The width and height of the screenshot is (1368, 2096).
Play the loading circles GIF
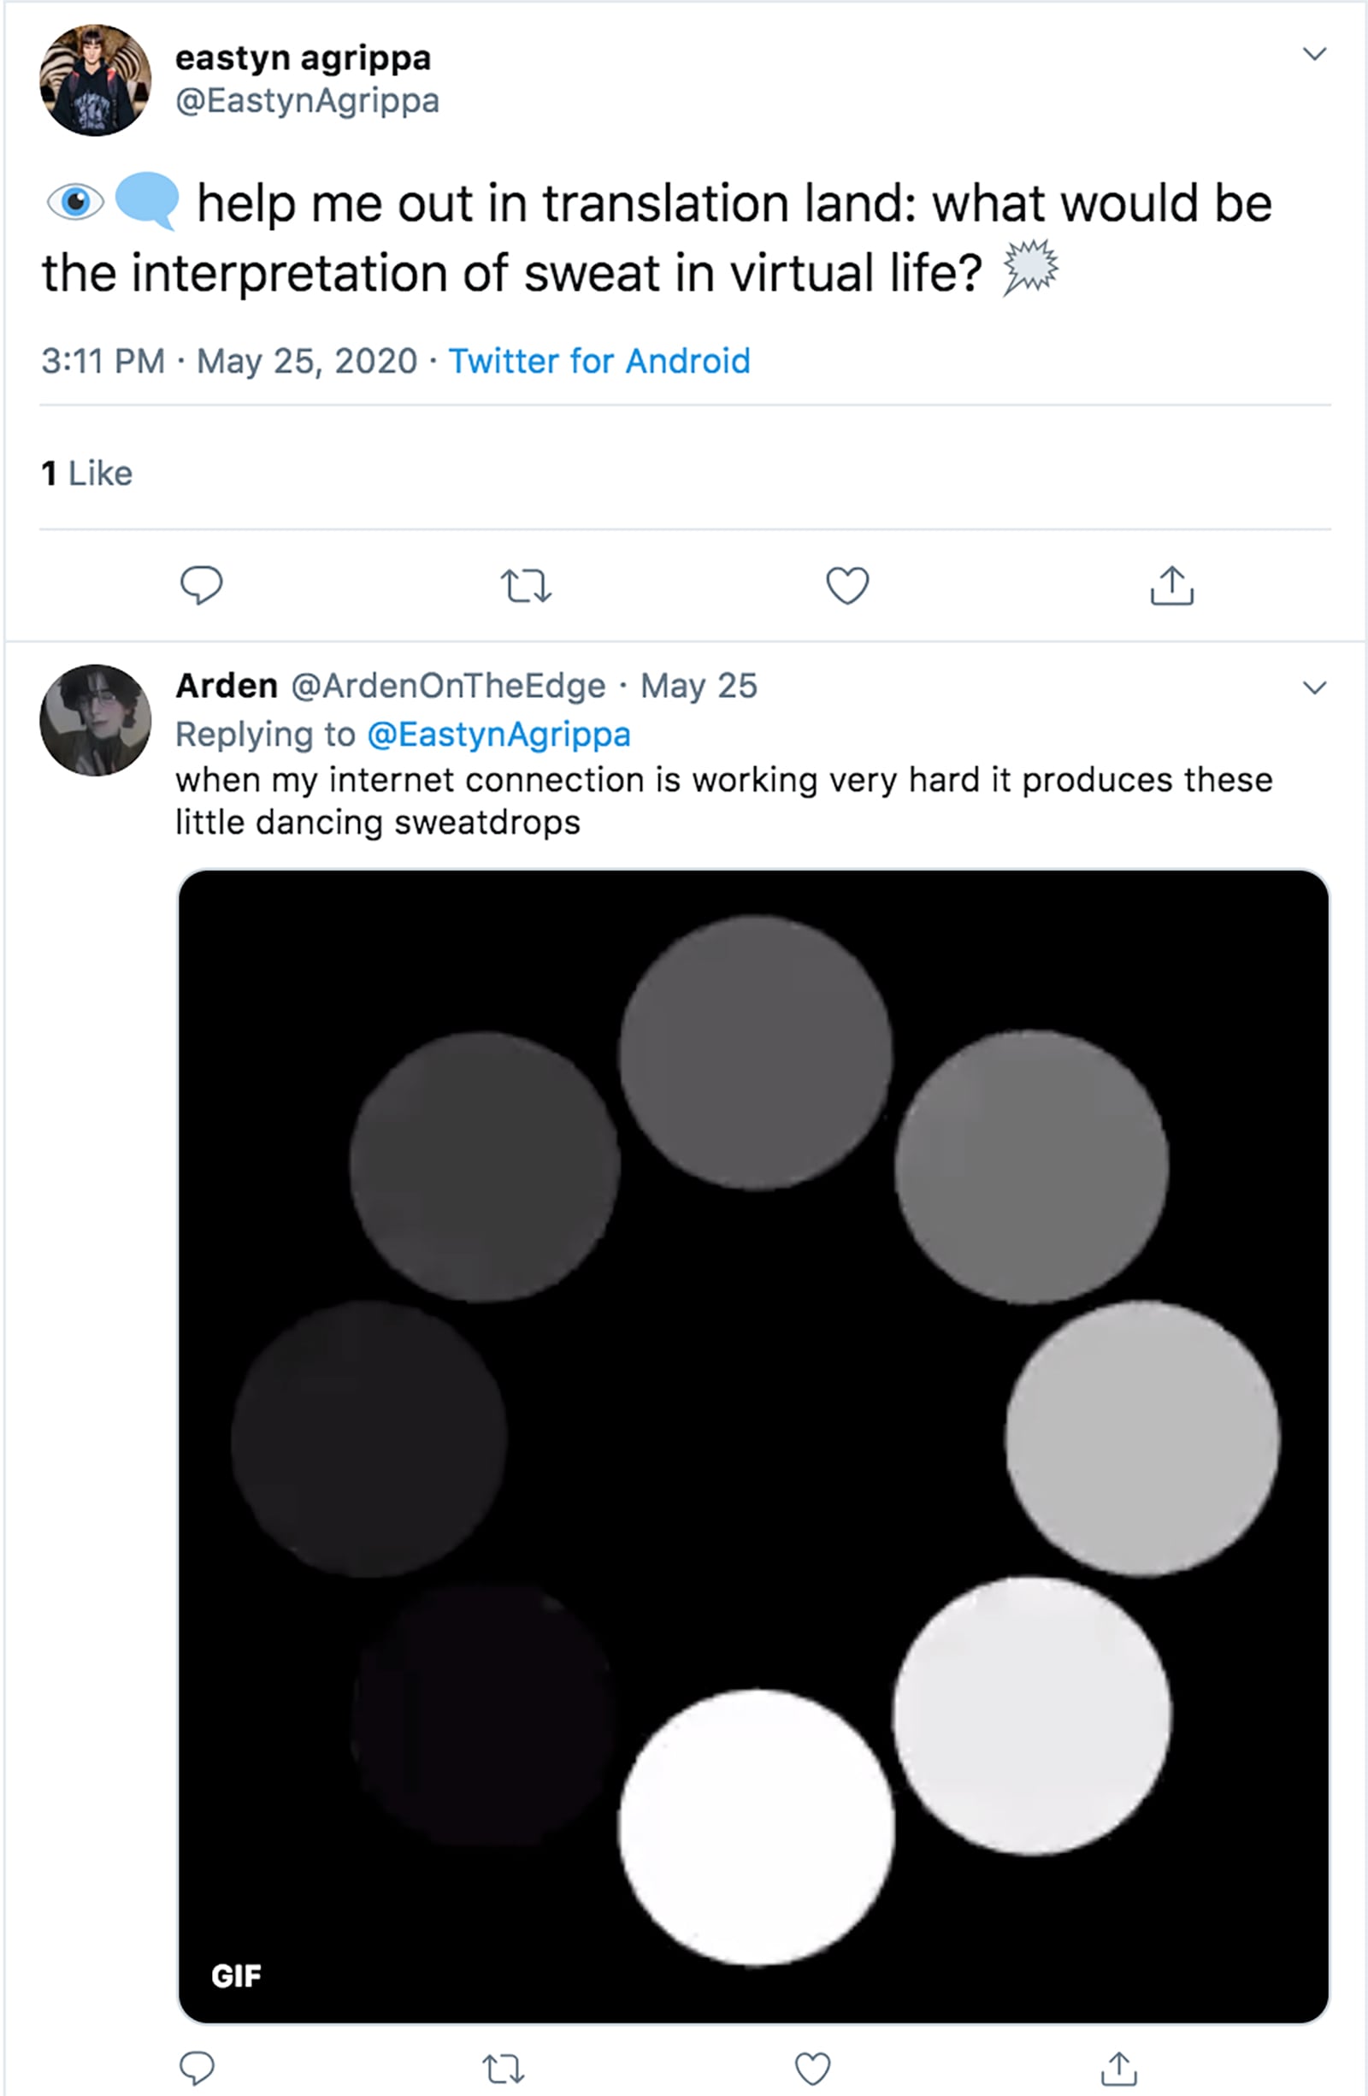(753, 1446)
